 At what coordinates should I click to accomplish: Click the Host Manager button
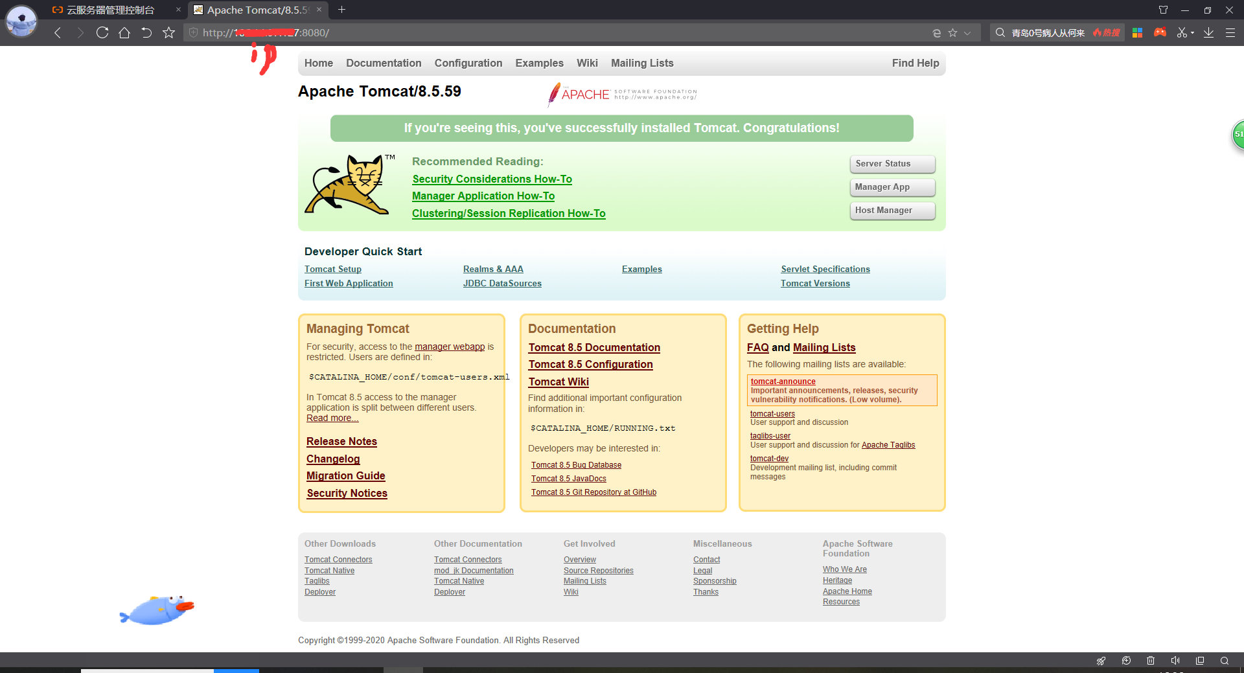click(x=893, y=211)
